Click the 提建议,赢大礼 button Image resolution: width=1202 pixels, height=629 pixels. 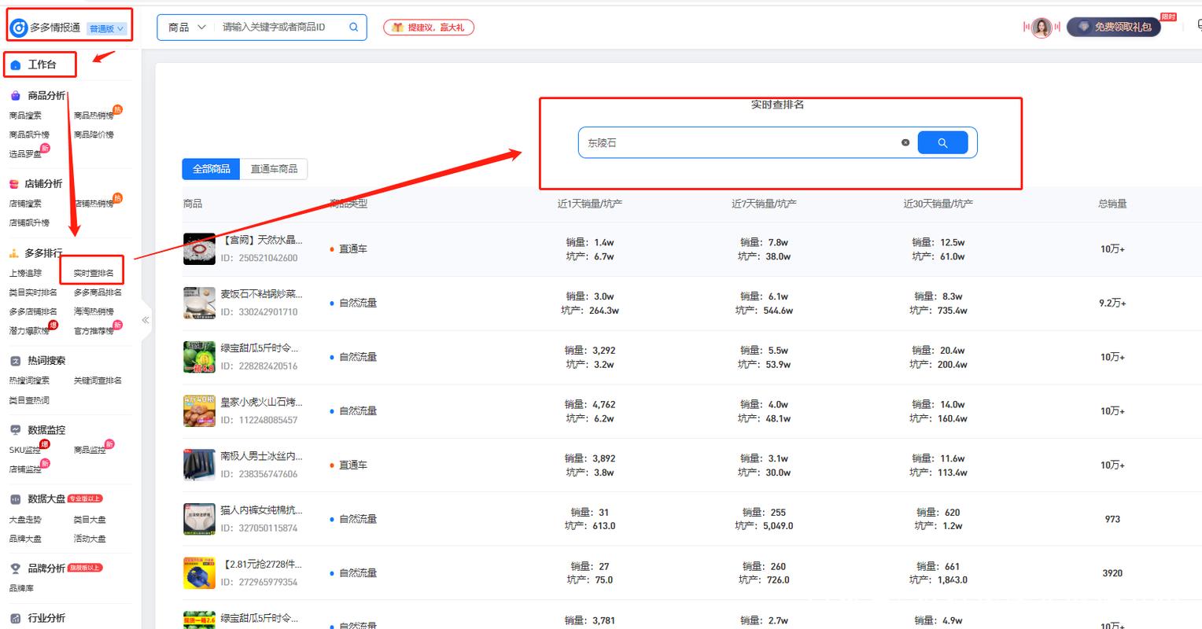pos(429,28)
